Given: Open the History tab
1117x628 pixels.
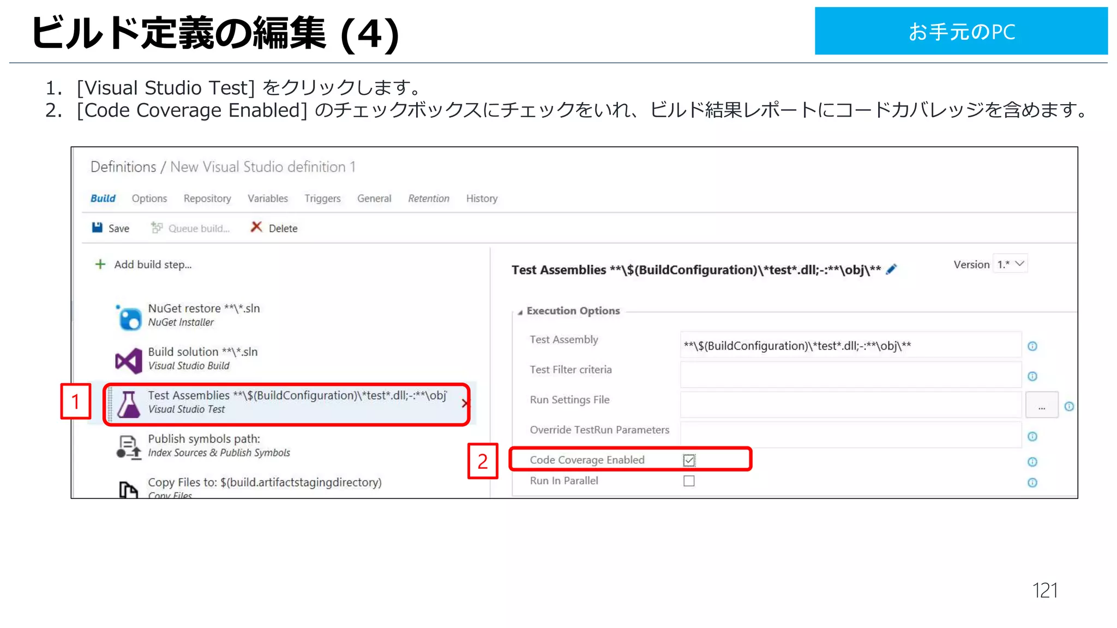Looking at the screenshot, I should [482, 198].
